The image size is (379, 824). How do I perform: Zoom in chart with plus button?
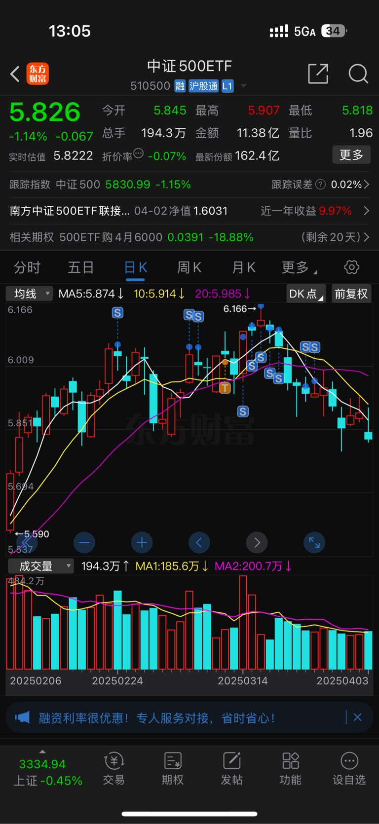pyautogui.click(x=142, y=543)
